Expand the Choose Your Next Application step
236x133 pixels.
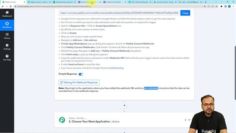pos(189,120)
